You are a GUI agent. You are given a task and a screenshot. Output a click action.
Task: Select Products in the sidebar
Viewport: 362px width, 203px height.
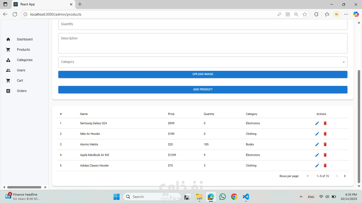click(x=25, y=50)
